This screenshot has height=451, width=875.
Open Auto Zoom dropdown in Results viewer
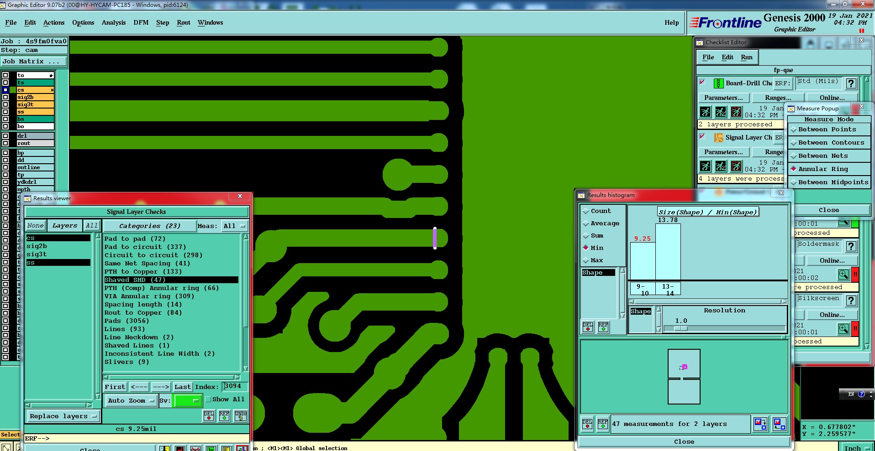click(131, 401)
